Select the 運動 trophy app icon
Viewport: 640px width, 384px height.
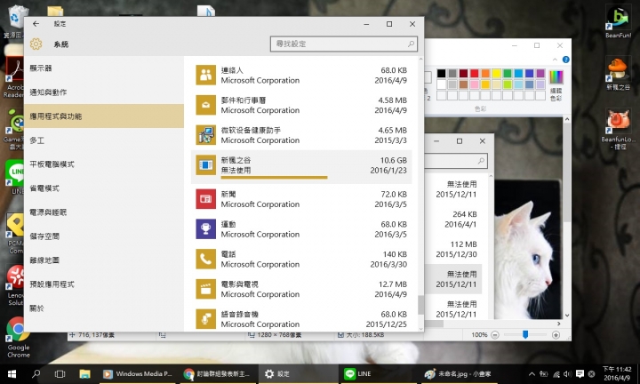(205, 229)
